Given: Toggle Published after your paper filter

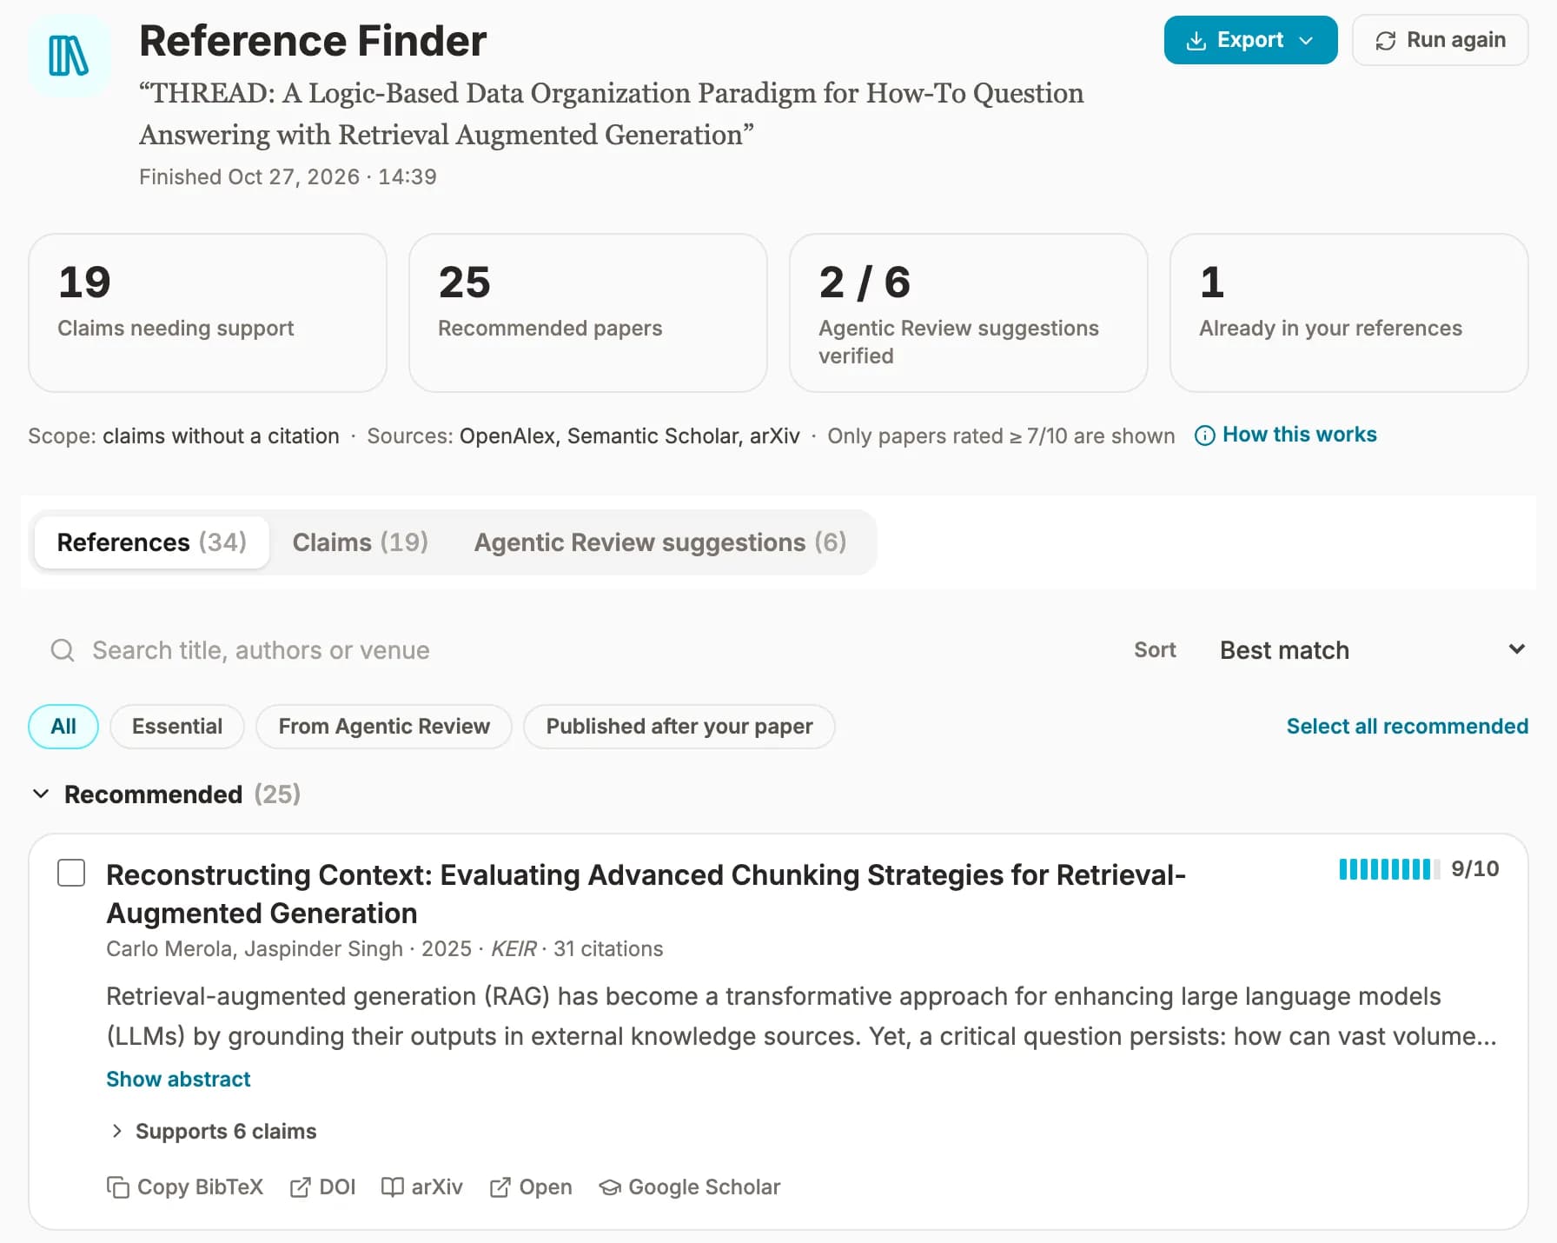Looking at the screenshot, I should click(x=679, y=727).
